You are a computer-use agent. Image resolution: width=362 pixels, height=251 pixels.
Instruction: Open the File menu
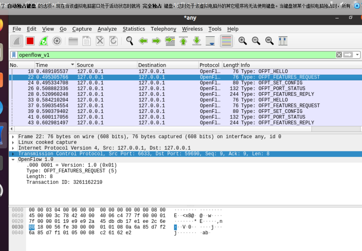[x=17, y=29]
